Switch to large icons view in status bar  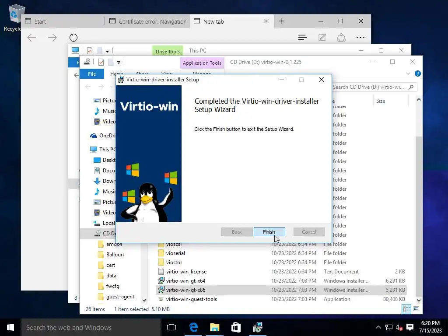[416, 309]
